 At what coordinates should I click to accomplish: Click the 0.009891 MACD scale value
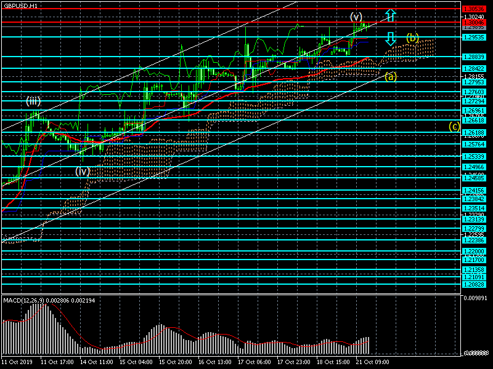(x=475, y=298)
